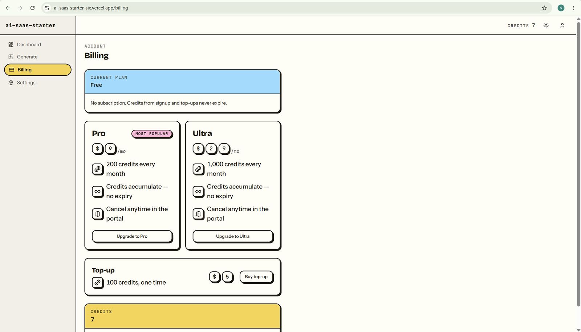Click the Top-up price digit 5 key

point(228,277)
